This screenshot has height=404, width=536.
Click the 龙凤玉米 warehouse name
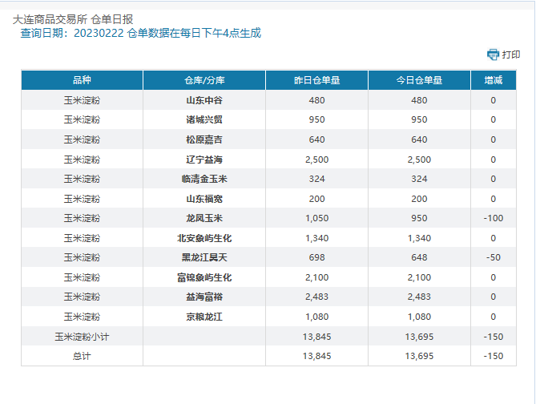click(x=204, y=218)
